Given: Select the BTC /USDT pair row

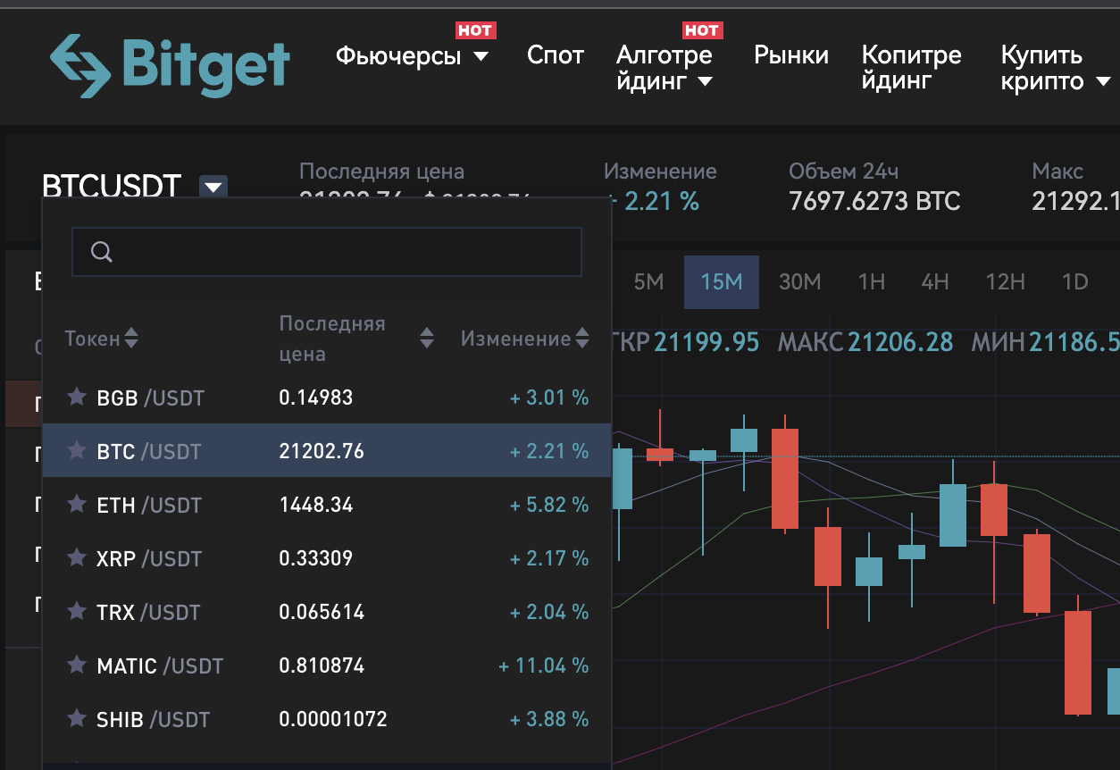Looking at the screenshot, I should click(327, 450).
